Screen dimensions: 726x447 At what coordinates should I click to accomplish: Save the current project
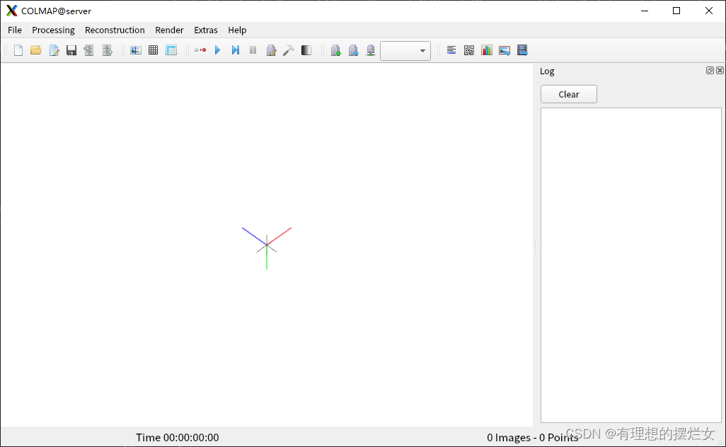(71, 50)
